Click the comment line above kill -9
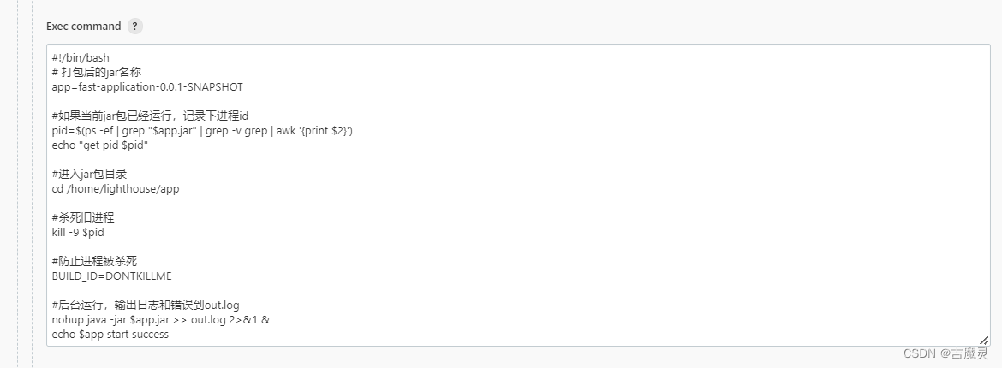Screen dimensions: 1002x368 point(83,218)
